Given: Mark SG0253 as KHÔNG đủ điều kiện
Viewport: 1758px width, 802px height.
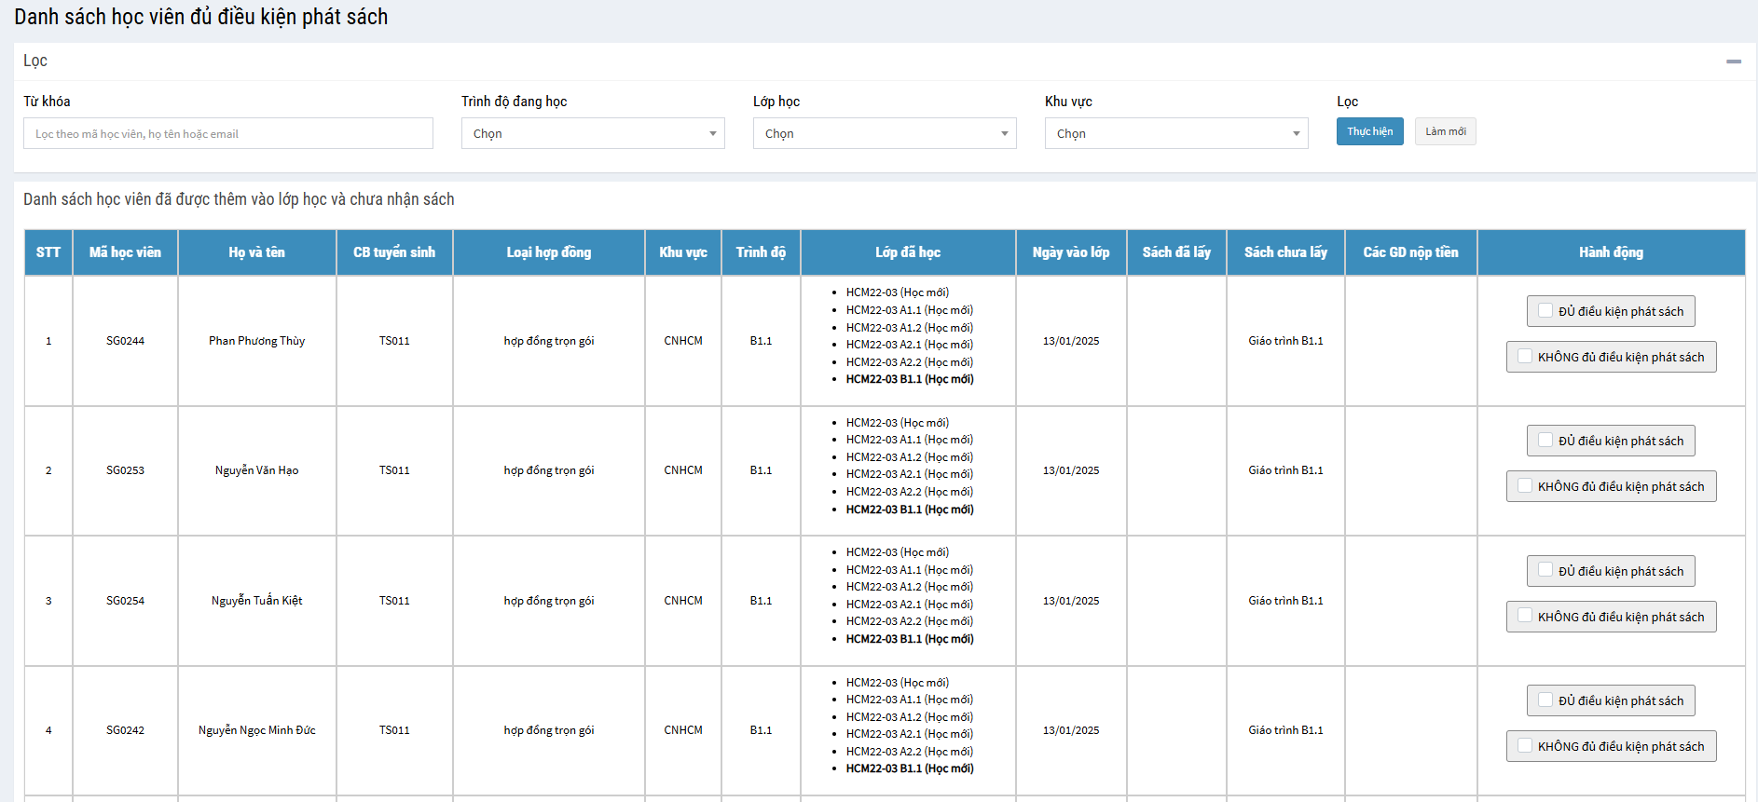Looking at the screenshot, I should tap(1525, 486).
